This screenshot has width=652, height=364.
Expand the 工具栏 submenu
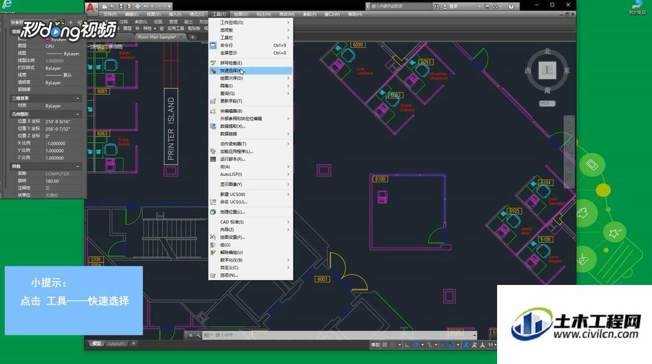(x=251, y=37)
